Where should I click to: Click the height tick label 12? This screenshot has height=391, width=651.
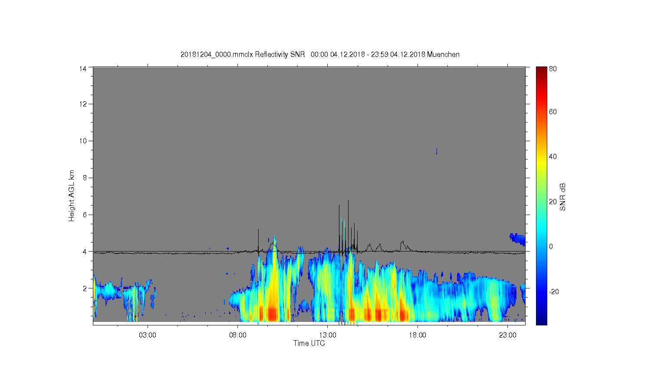(83, 104)
